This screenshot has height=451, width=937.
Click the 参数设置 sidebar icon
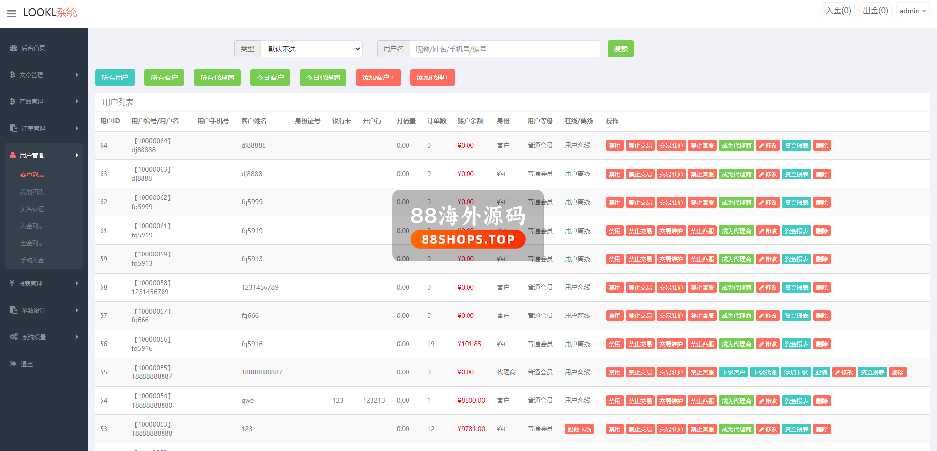coord(13,310)
